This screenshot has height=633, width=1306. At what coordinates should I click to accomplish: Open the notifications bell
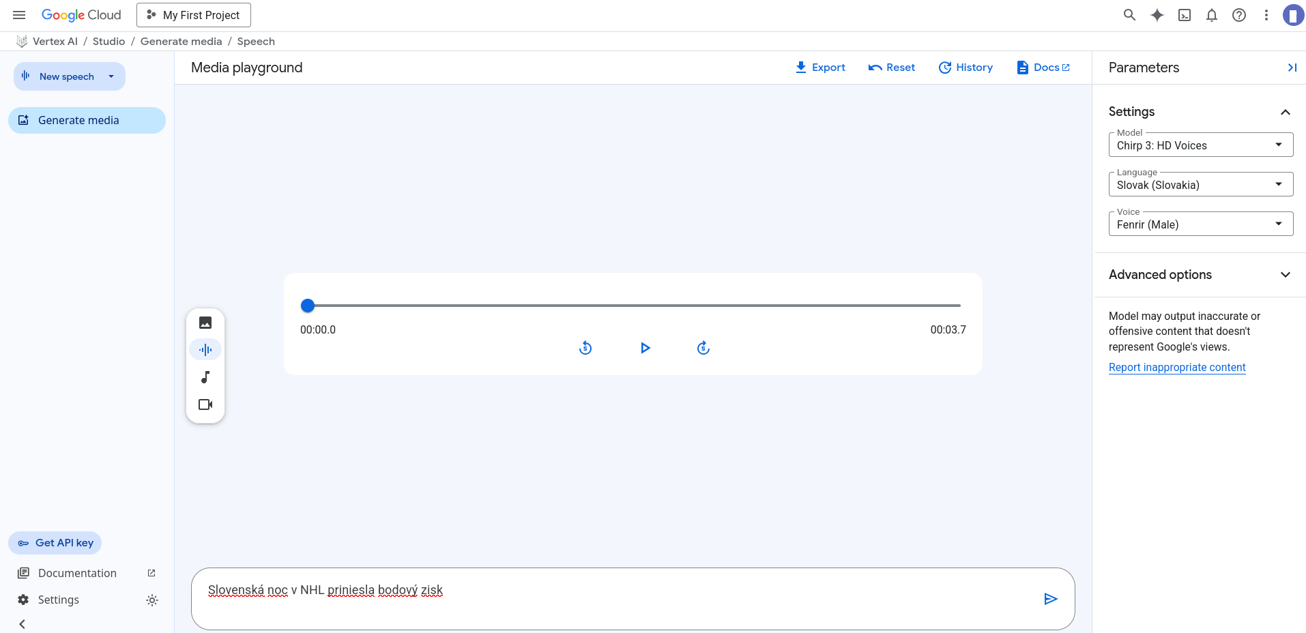tap(1212, 15)
